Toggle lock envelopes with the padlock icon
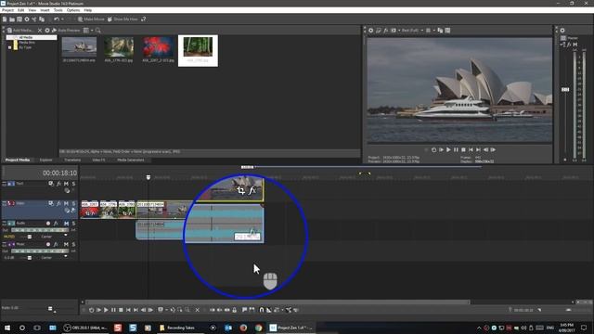594x334 pixels. 235,310
